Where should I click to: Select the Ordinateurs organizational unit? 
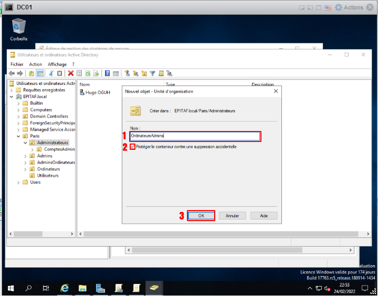pos(48,169)
